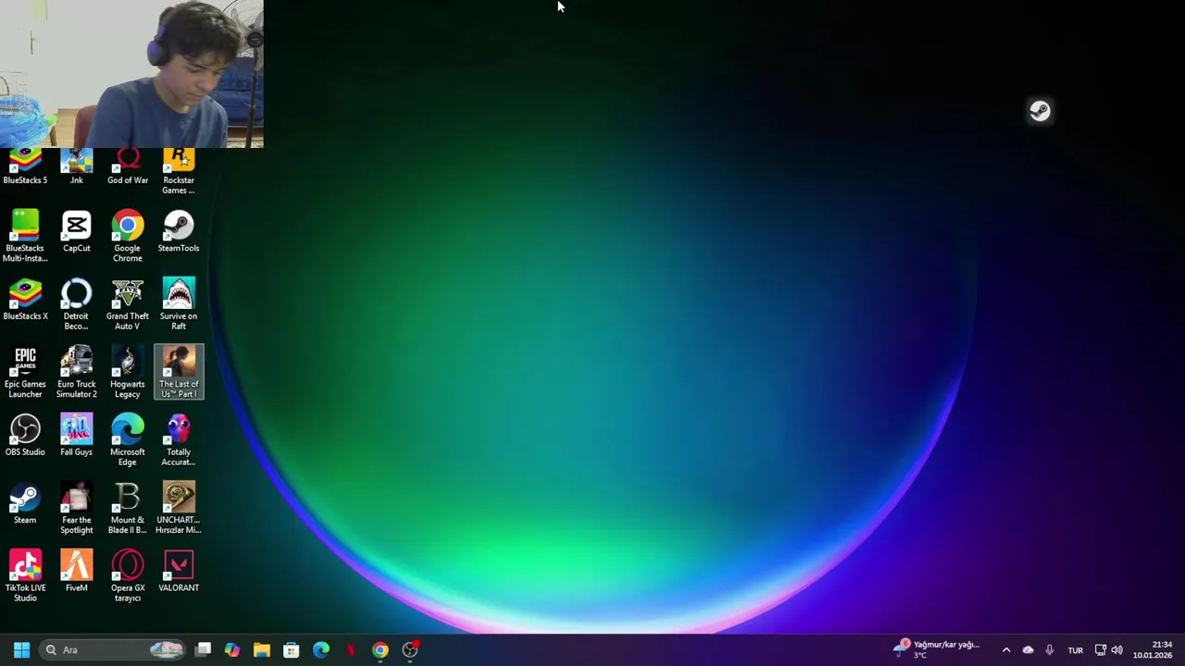
Task: Click the unlabeled Steam logo on the wallpaper
Action: click(1040, 111)
